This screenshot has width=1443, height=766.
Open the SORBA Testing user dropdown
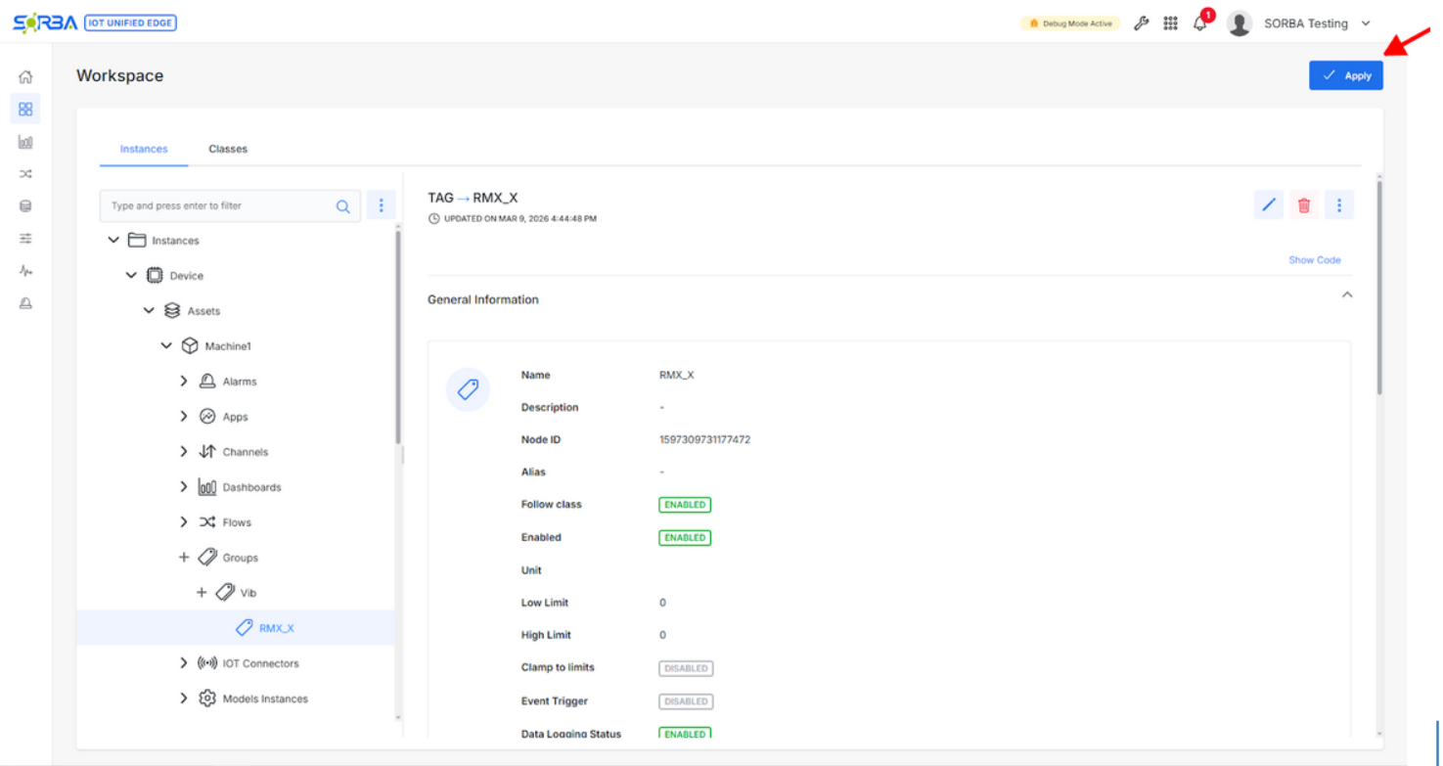(x=1366, y=23)
